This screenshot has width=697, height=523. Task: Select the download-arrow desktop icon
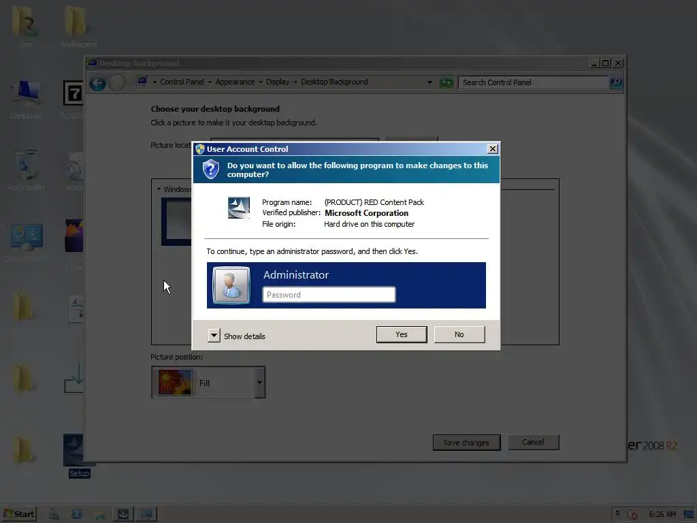[74, 378]
